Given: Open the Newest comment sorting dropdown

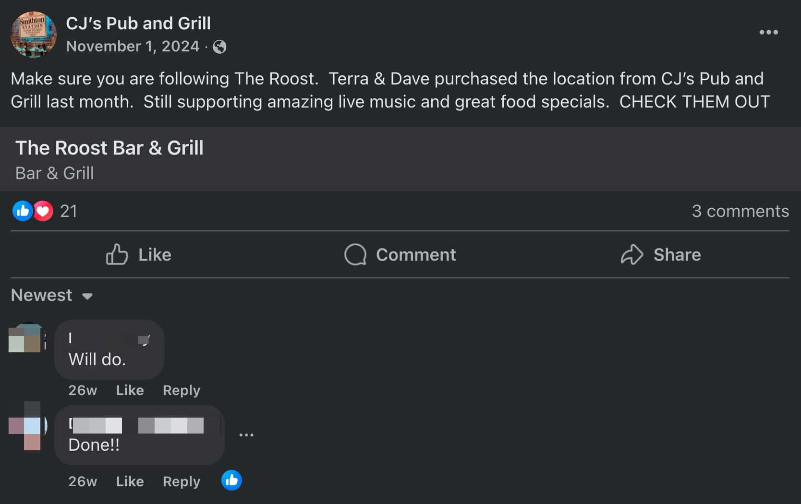Looking at the screenshot, I should pyautogui.click(x=41, y=295).
